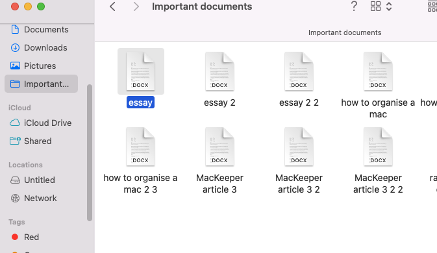Screen dimensions: 437x253
Task: Select MacKeeper article 3 document icon
Action: [219, 147]
